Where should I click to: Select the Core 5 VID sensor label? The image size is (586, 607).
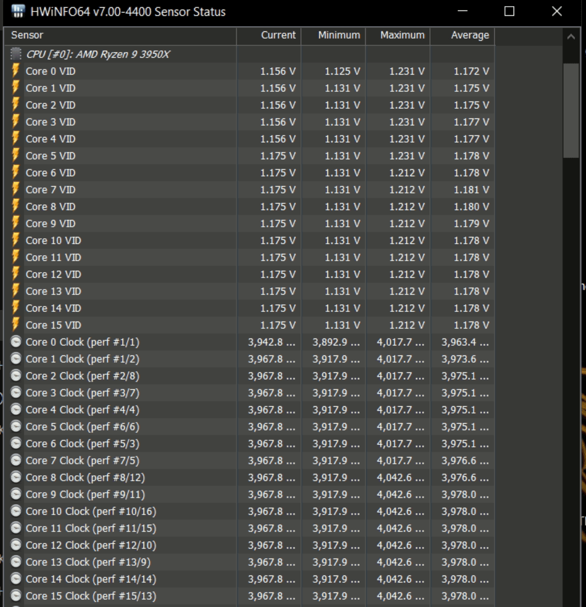pos(51,156)
